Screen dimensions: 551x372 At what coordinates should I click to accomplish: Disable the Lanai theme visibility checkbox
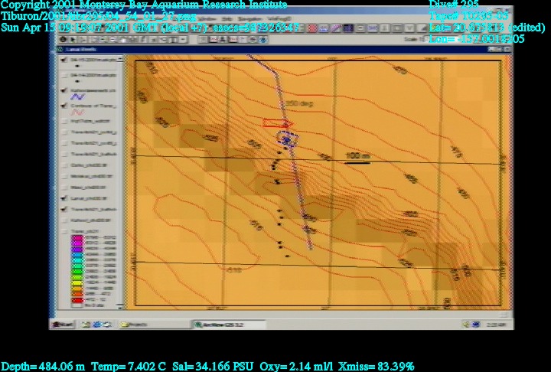[64, 198]
